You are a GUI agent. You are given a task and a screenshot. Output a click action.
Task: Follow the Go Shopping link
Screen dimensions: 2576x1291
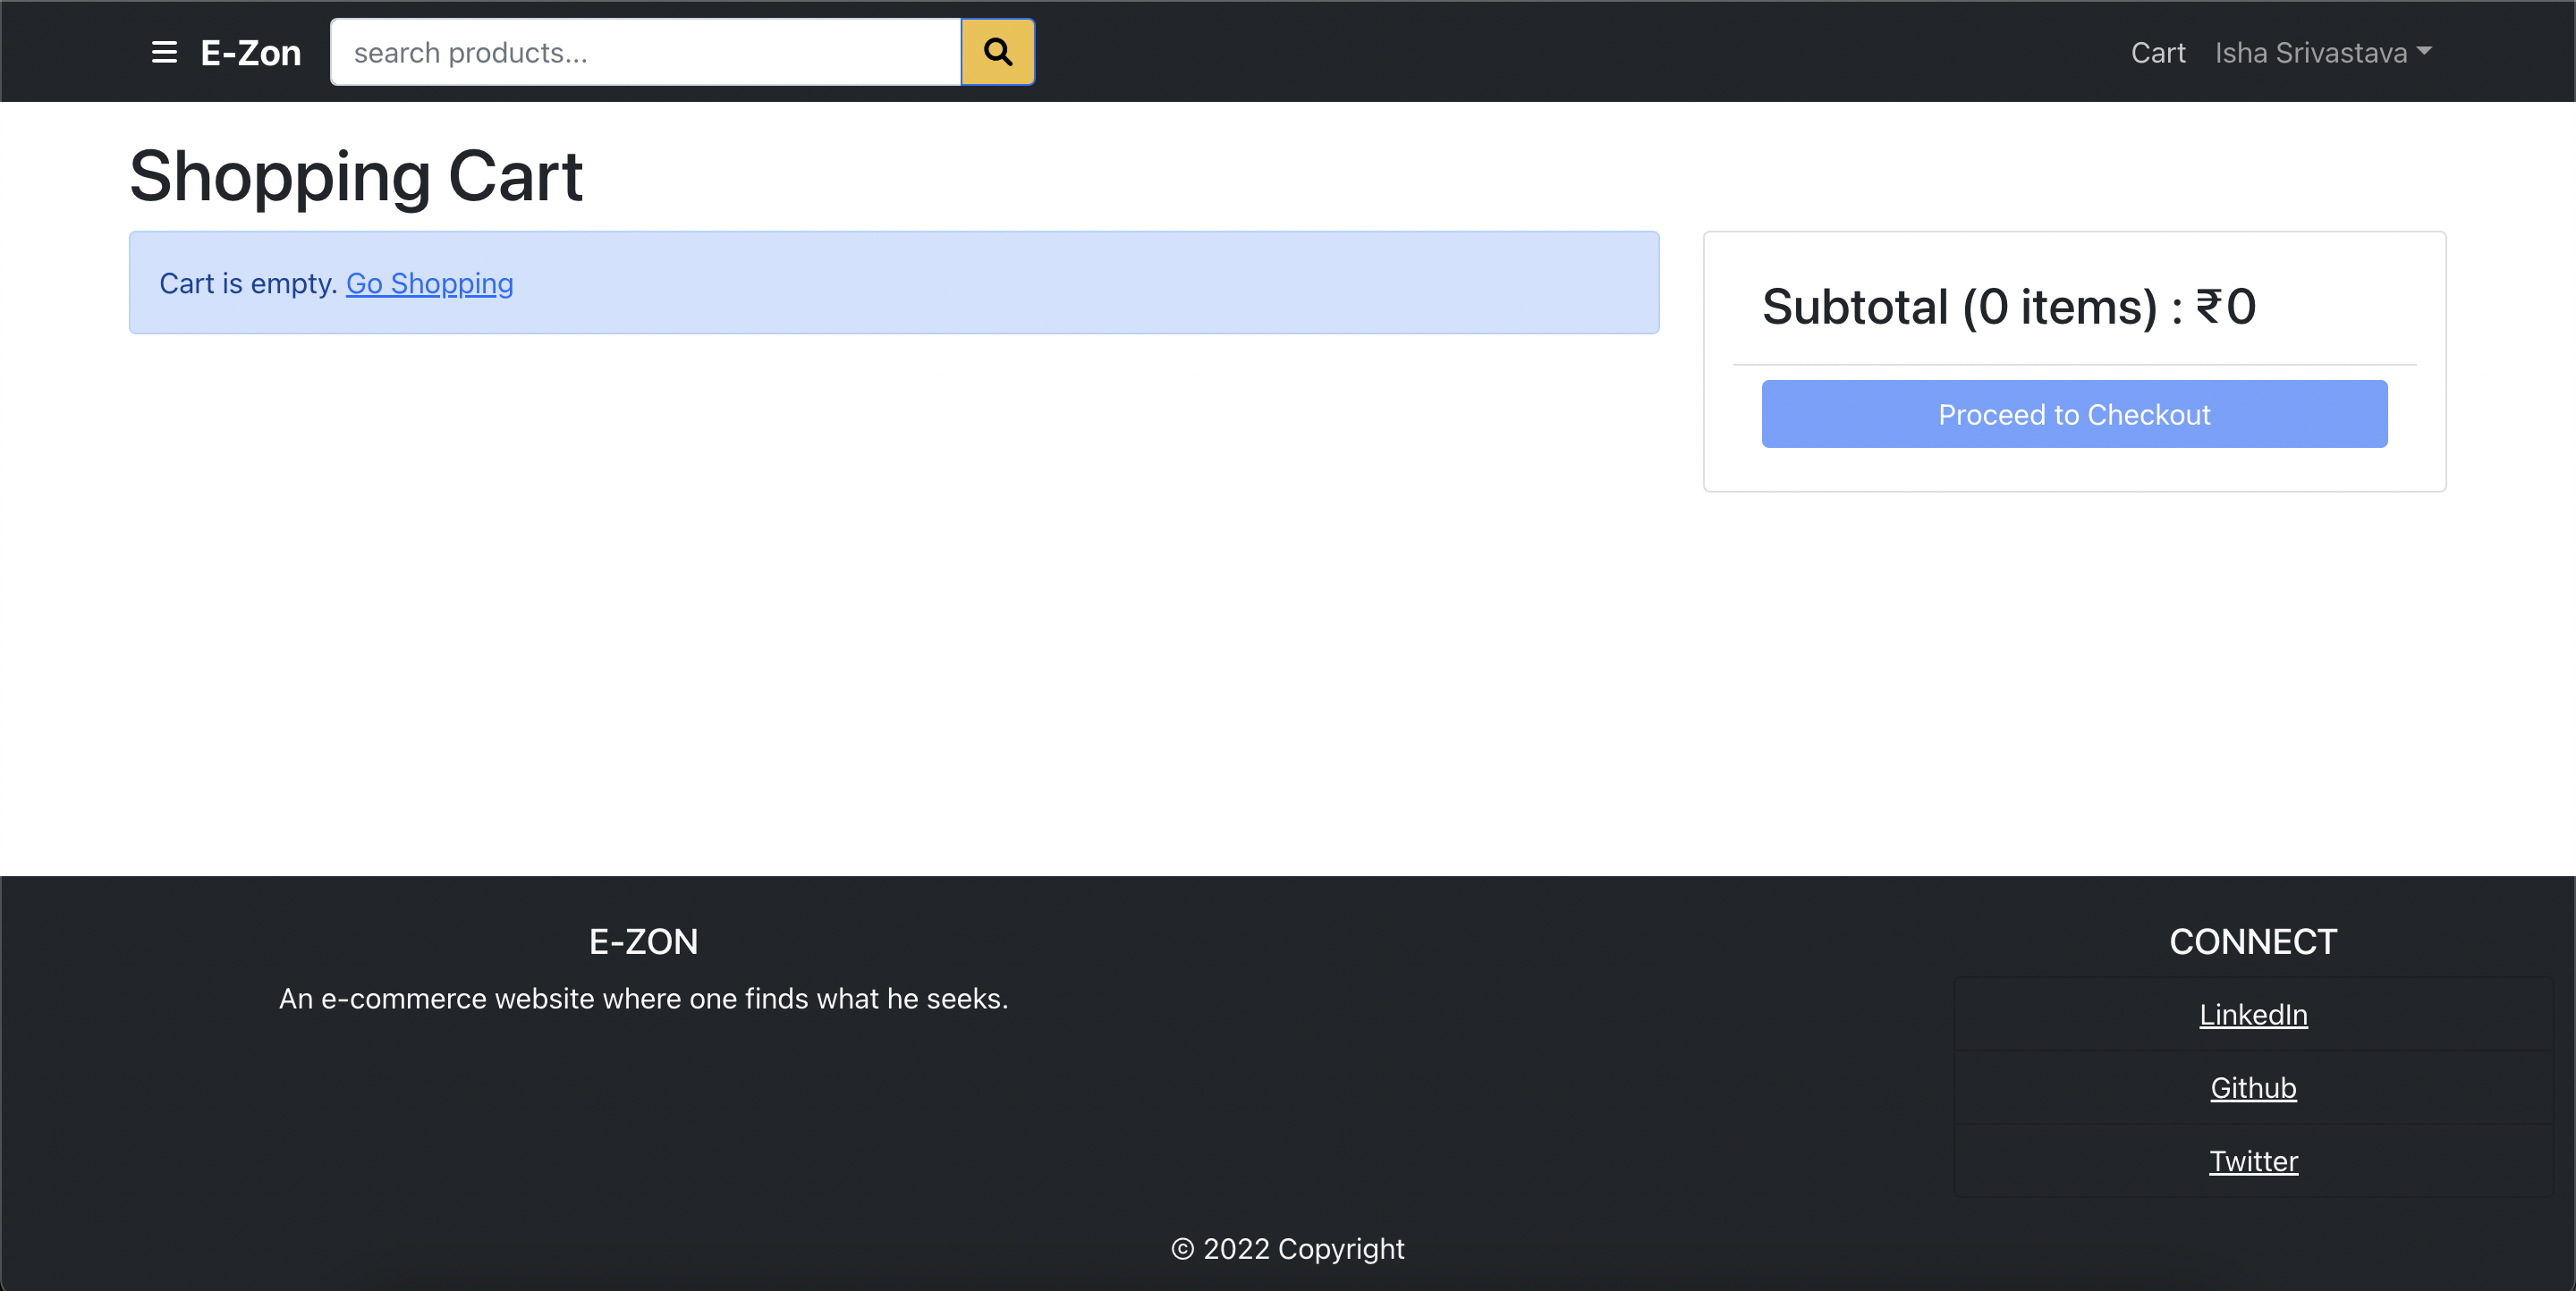pos(429,283)
